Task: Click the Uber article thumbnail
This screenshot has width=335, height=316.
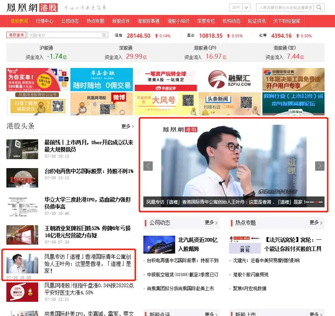Action: [x=22, y=149]
